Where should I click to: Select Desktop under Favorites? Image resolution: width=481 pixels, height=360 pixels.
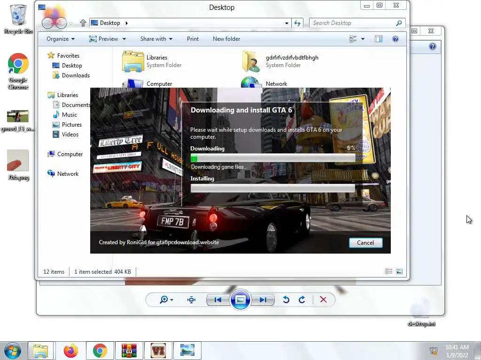68,66
